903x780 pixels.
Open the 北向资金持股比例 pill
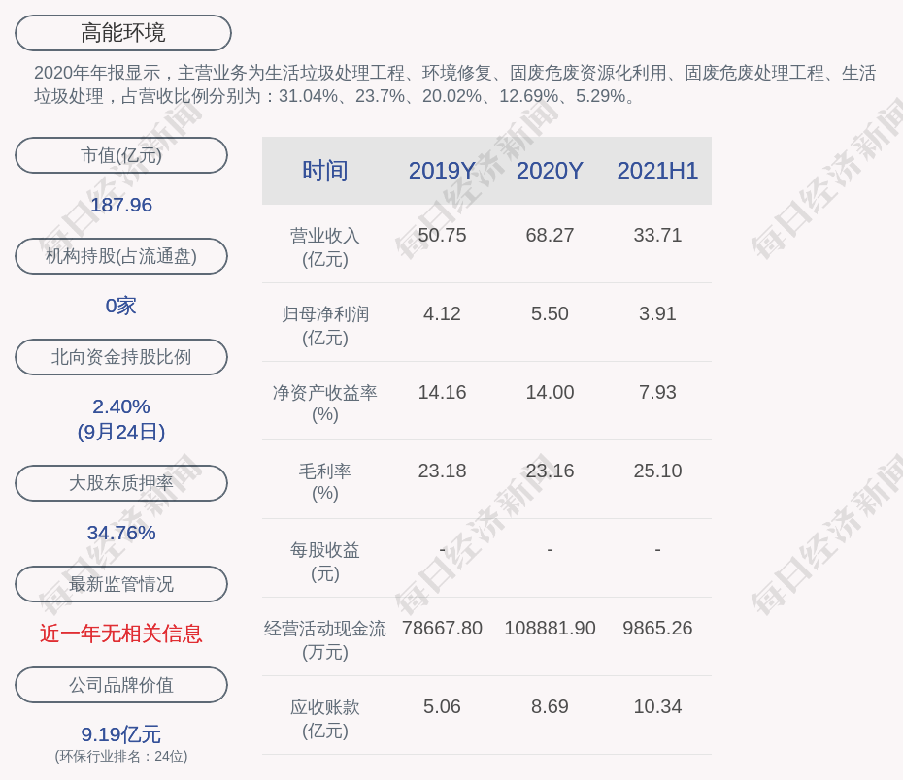tap(121, 357)
